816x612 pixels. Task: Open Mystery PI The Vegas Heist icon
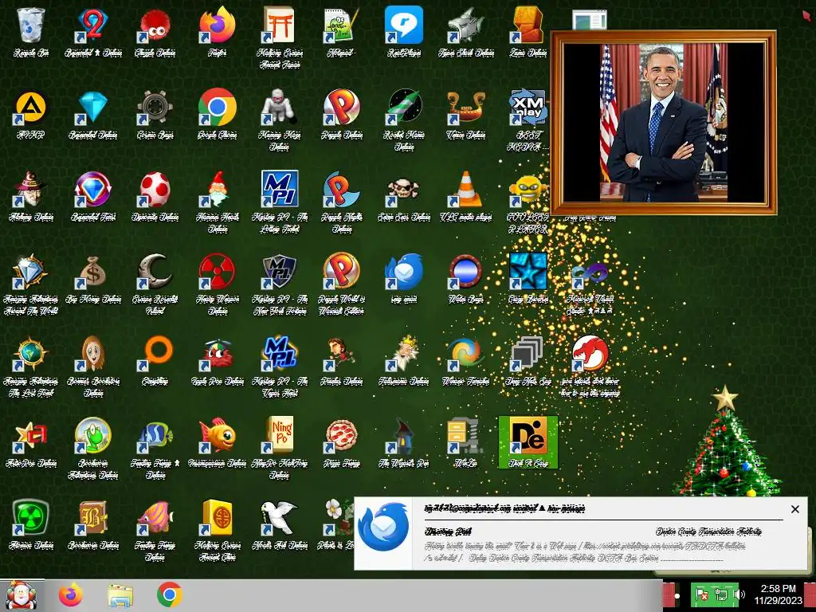tap(280, 355)
